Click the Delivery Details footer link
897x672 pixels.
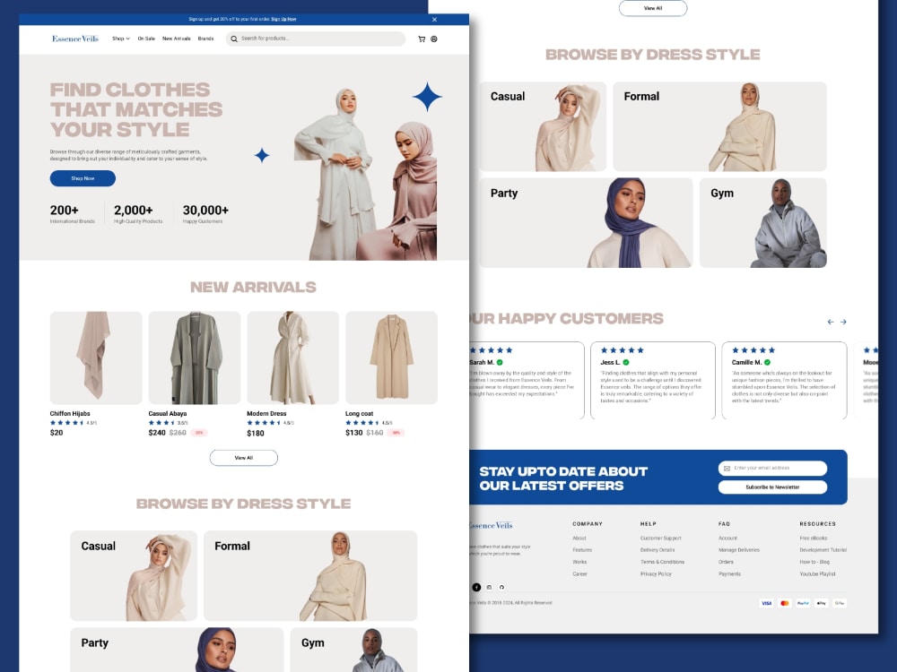(658, 550)
